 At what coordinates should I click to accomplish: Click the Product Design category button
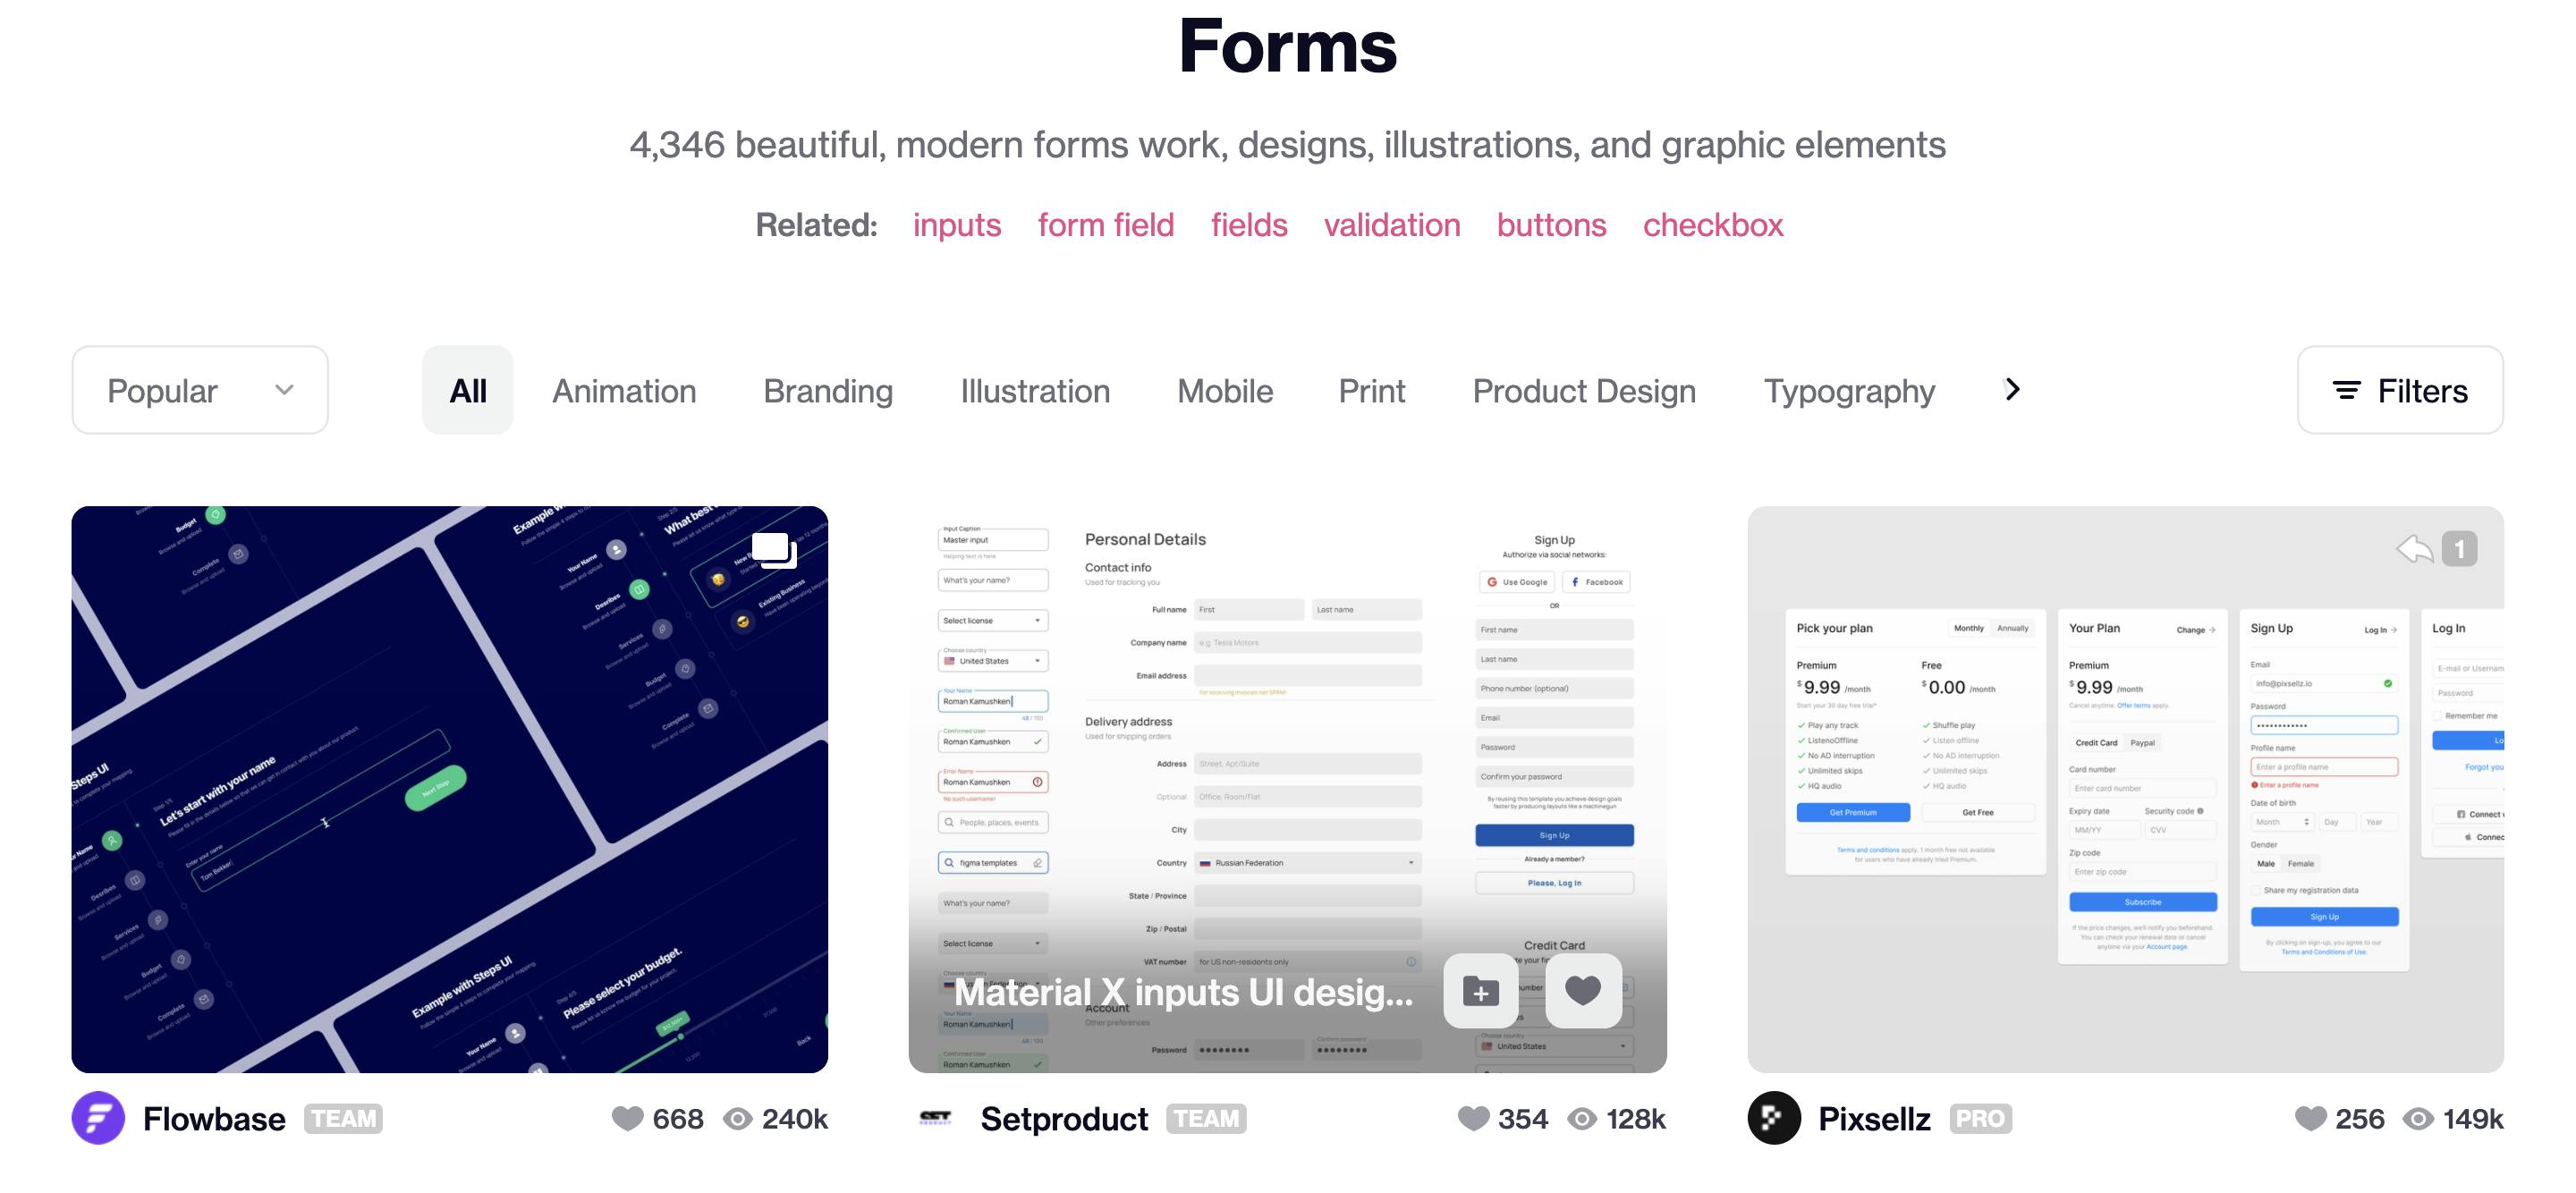[x=1582, y=389]
